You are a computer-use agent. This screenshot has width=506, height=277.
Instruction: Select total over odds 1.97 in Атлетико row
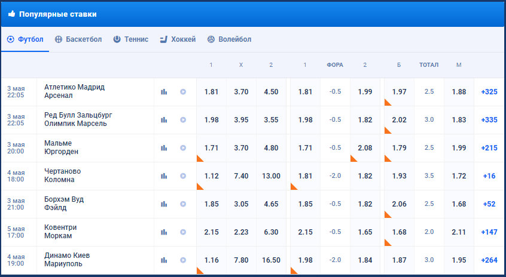point(399,92)
